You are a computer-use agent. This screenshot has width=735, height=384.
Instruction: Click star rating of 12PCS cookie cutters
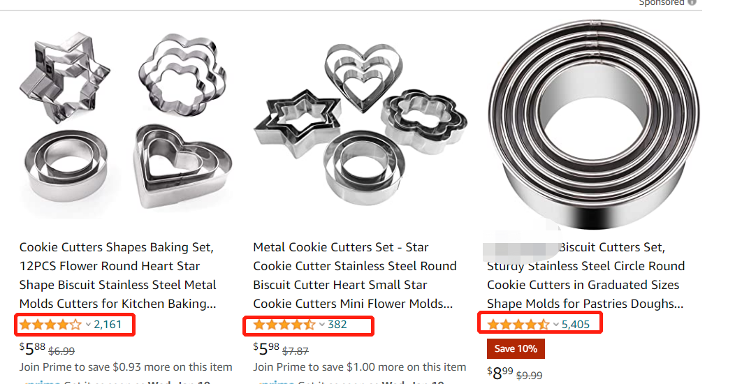[x=50, y=325]
